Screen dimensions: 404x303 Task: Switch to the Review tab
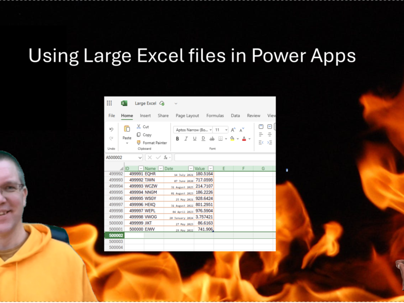(254, 116)
